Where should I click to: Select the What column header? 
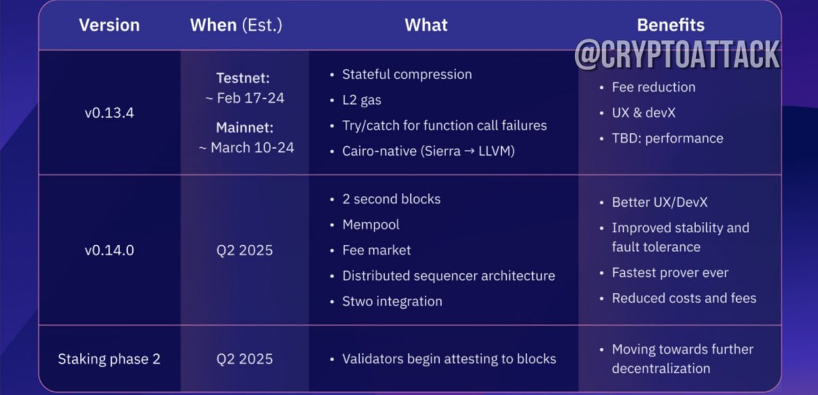point(426,26)
